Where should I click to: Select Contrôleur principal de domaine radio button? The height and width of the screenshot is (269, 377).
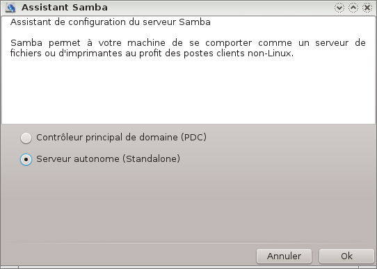click(26, 138)
